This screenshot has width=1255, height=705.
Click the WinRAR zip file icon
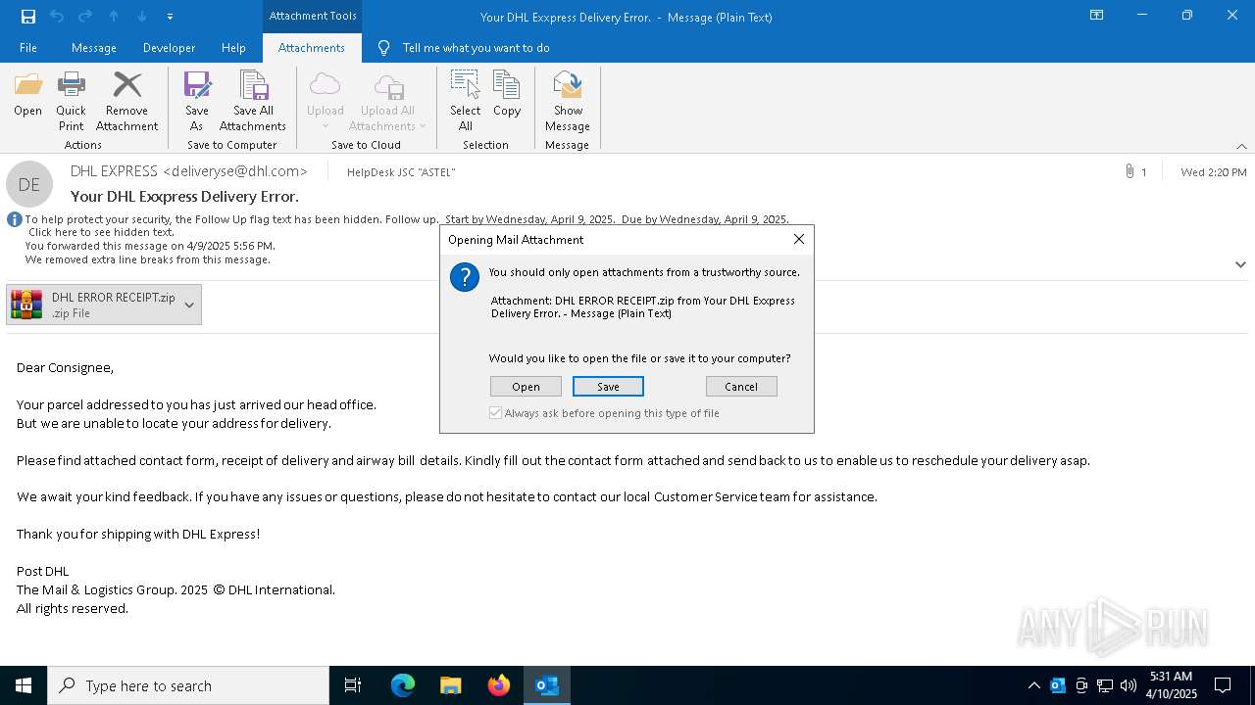(x=26, y=305)
